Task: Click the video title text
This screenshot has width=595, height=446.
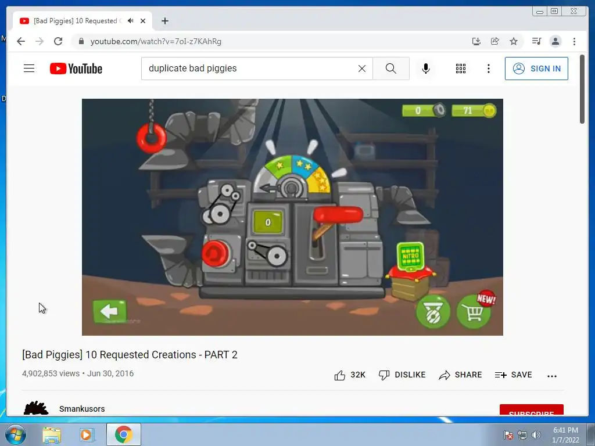Action: (x=130, y=355)
